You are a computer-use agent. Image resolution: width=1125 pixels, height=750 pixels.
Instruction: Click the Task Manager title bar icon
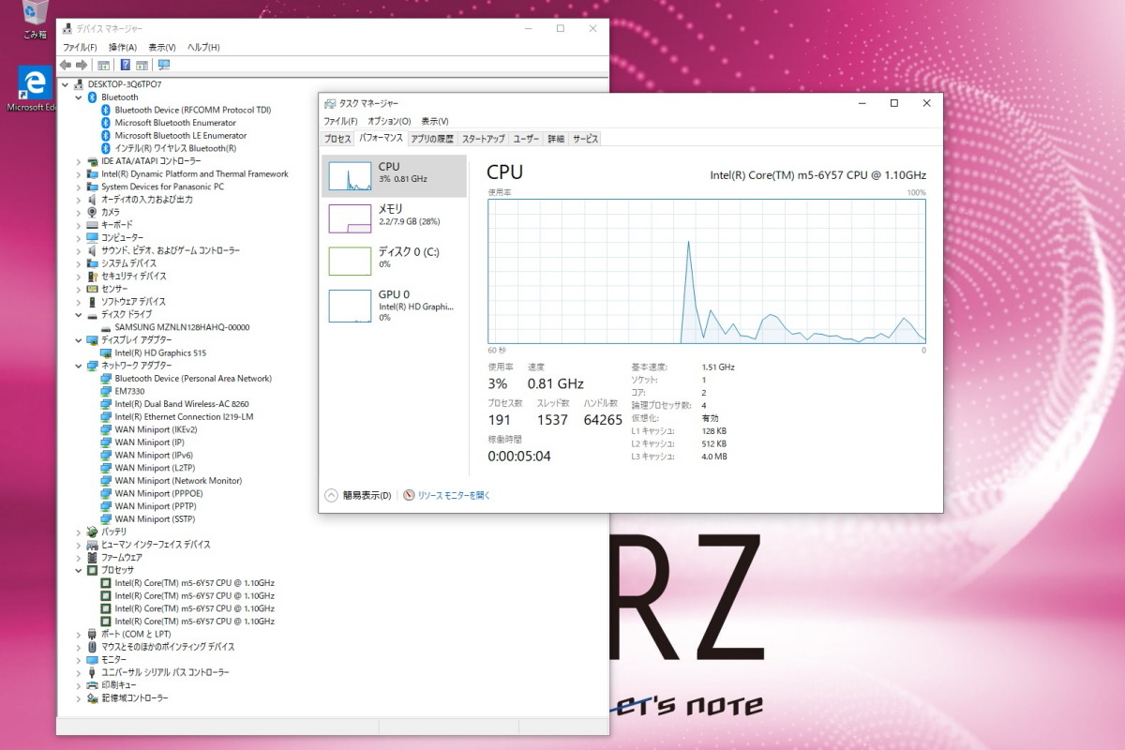(329, 103)
